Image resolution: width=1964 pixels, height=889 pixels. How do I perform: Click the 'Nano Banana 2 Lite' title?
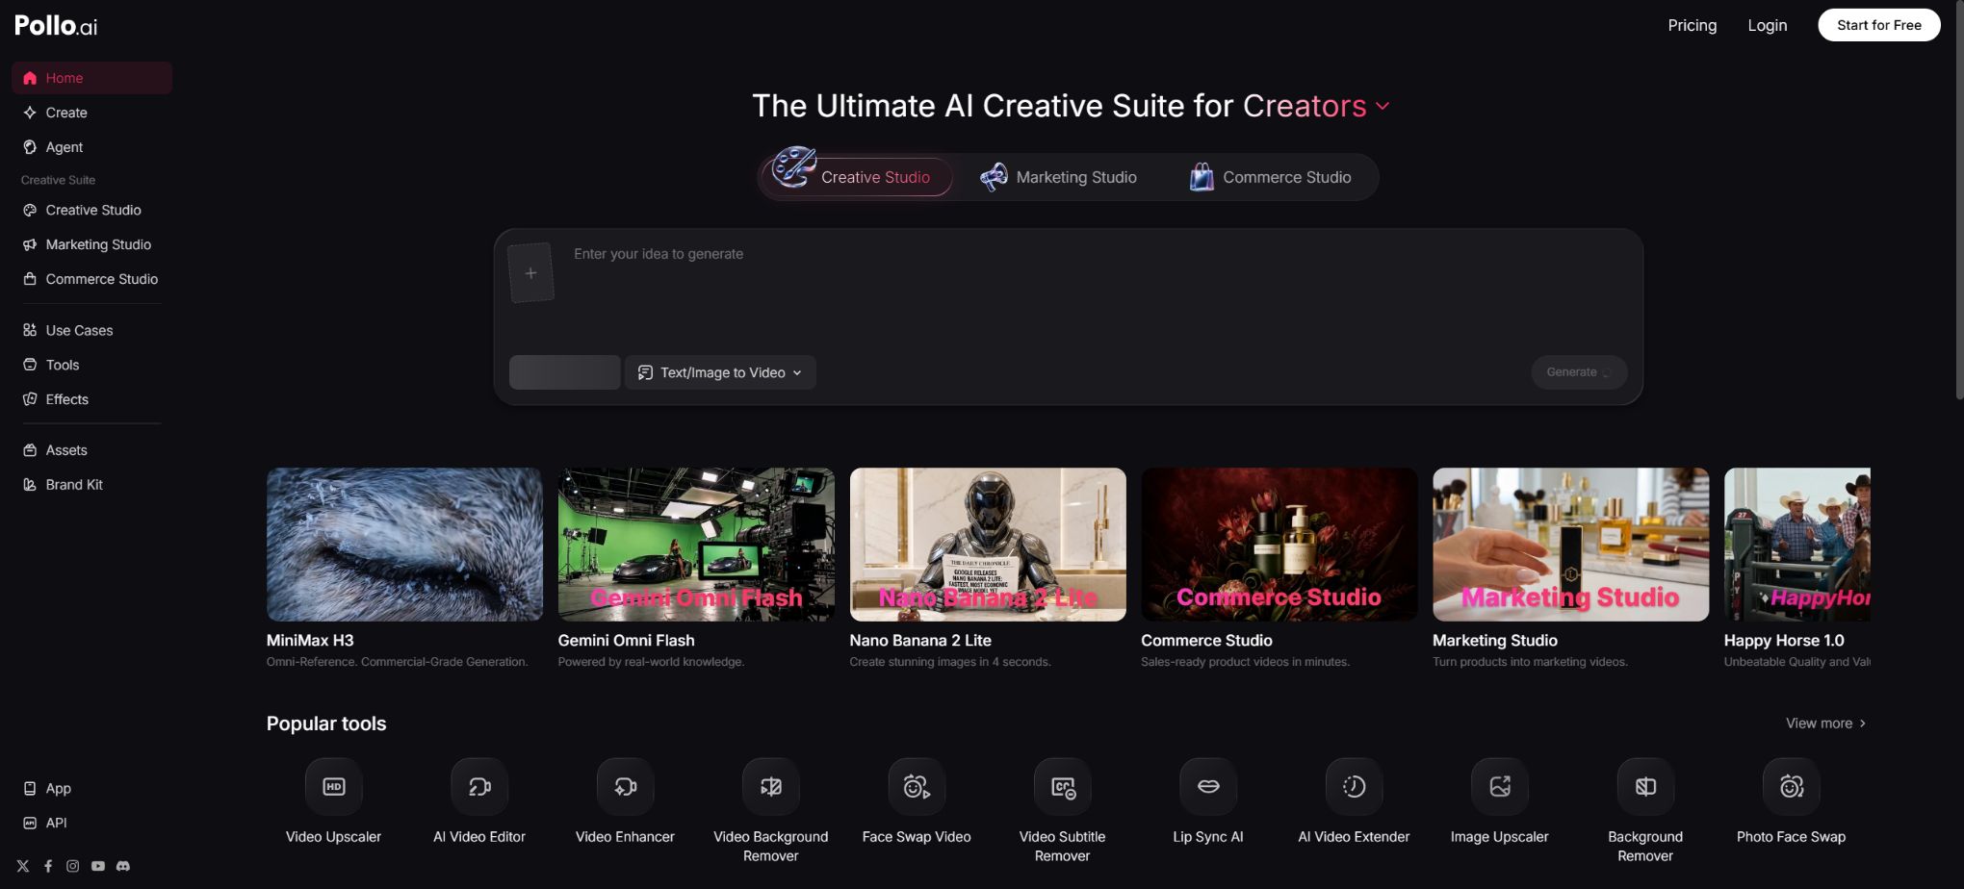(920, 641)
